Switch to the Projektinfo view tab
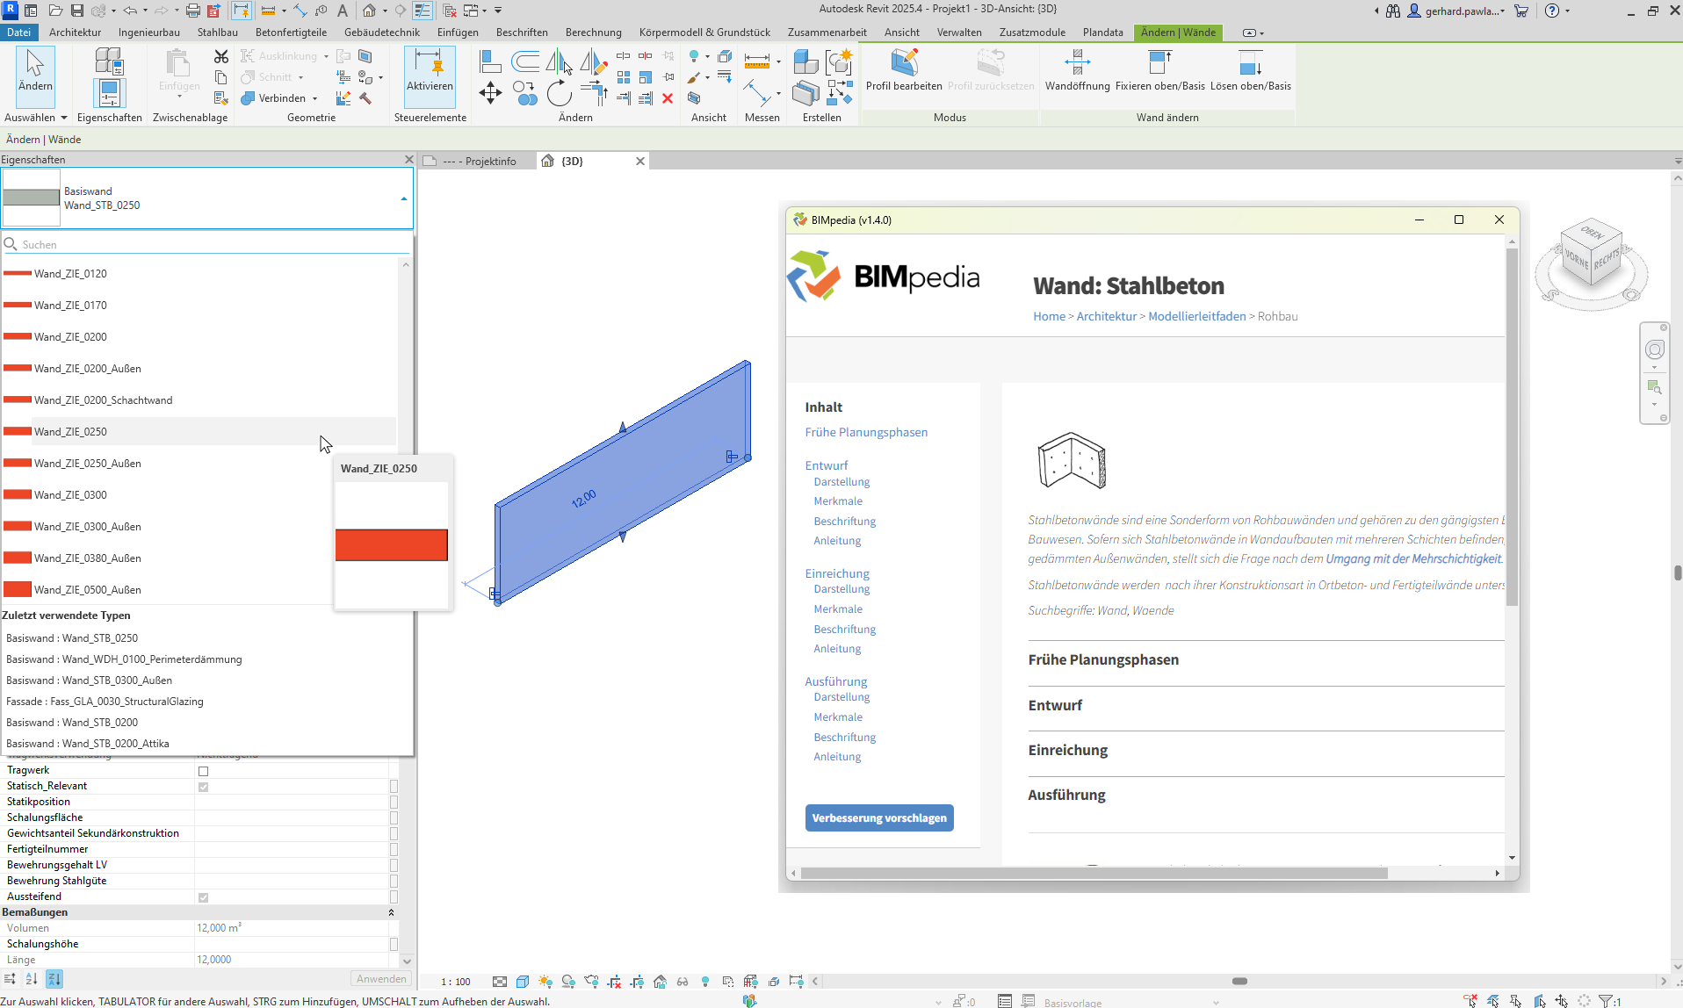This screenshot has width=1683, height=1008. (x=480, y=162)
